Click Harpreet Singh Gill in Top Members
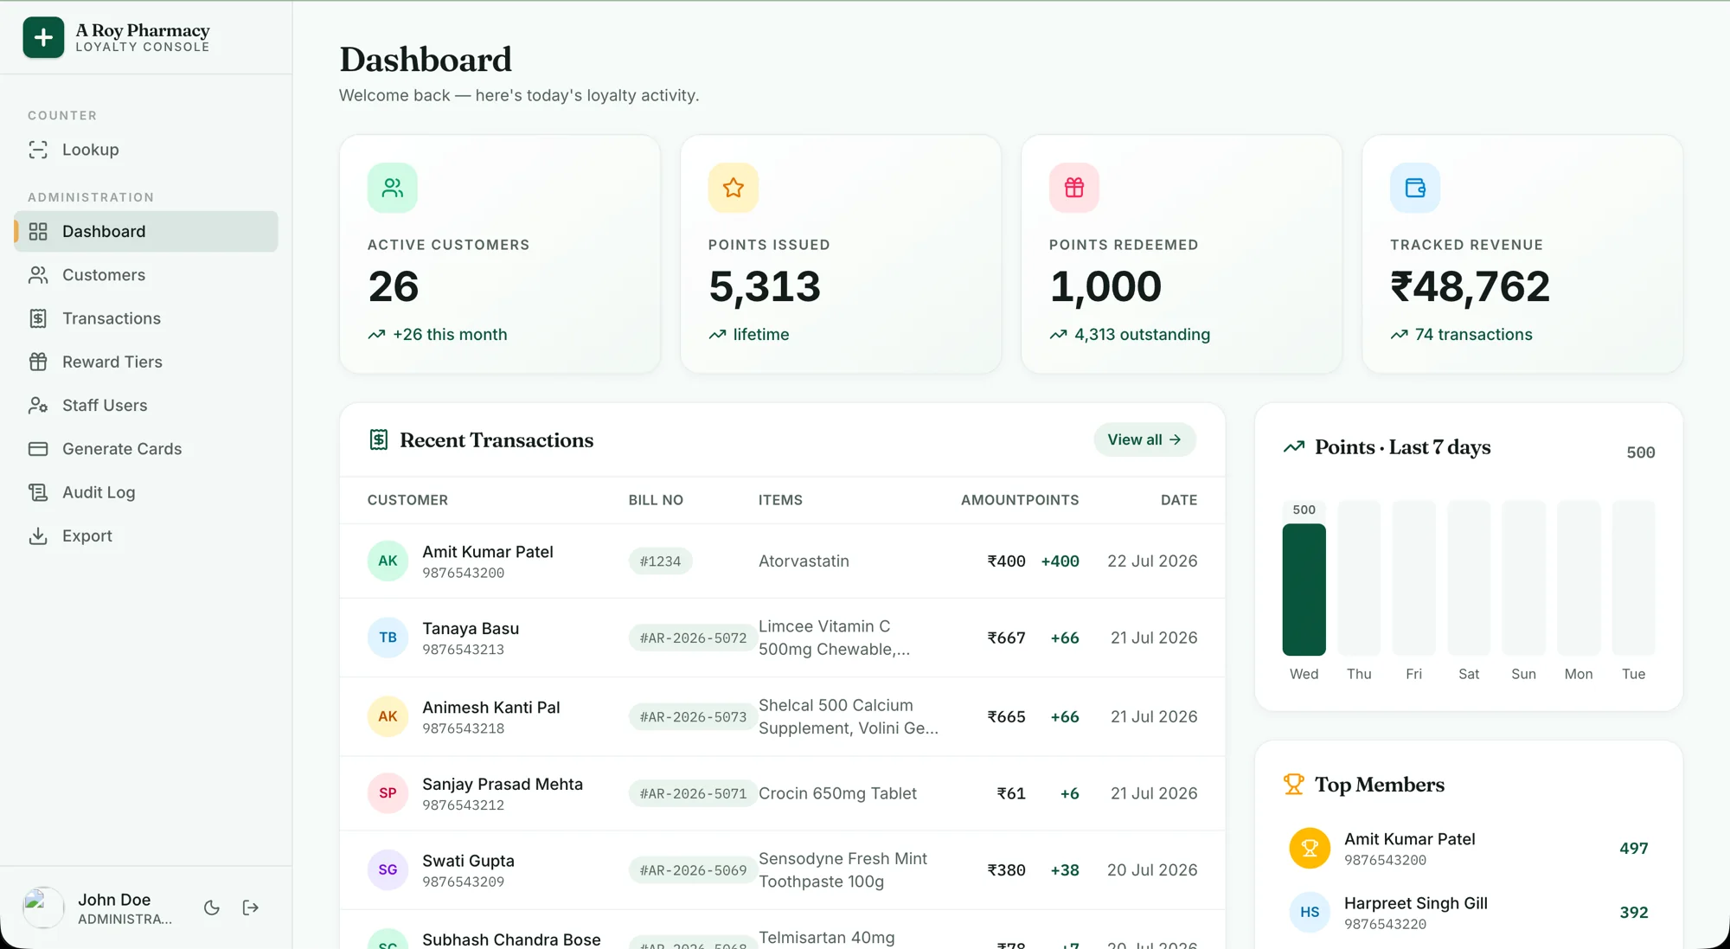 (x=1415, y=903)
